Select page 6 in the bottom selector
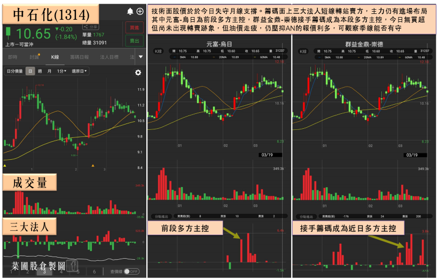The width and height of the screenshot is (438, 279). (x=94, y=272)
